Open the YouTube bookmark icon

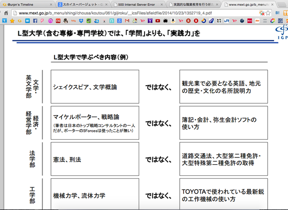click(x=157, y=21)
